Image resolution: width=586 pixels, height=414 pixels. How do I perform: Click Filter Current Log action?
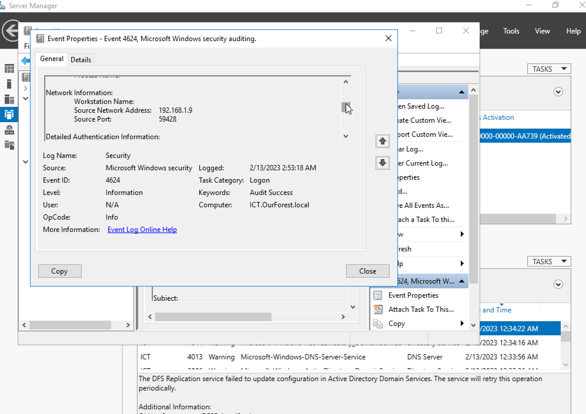423,163
